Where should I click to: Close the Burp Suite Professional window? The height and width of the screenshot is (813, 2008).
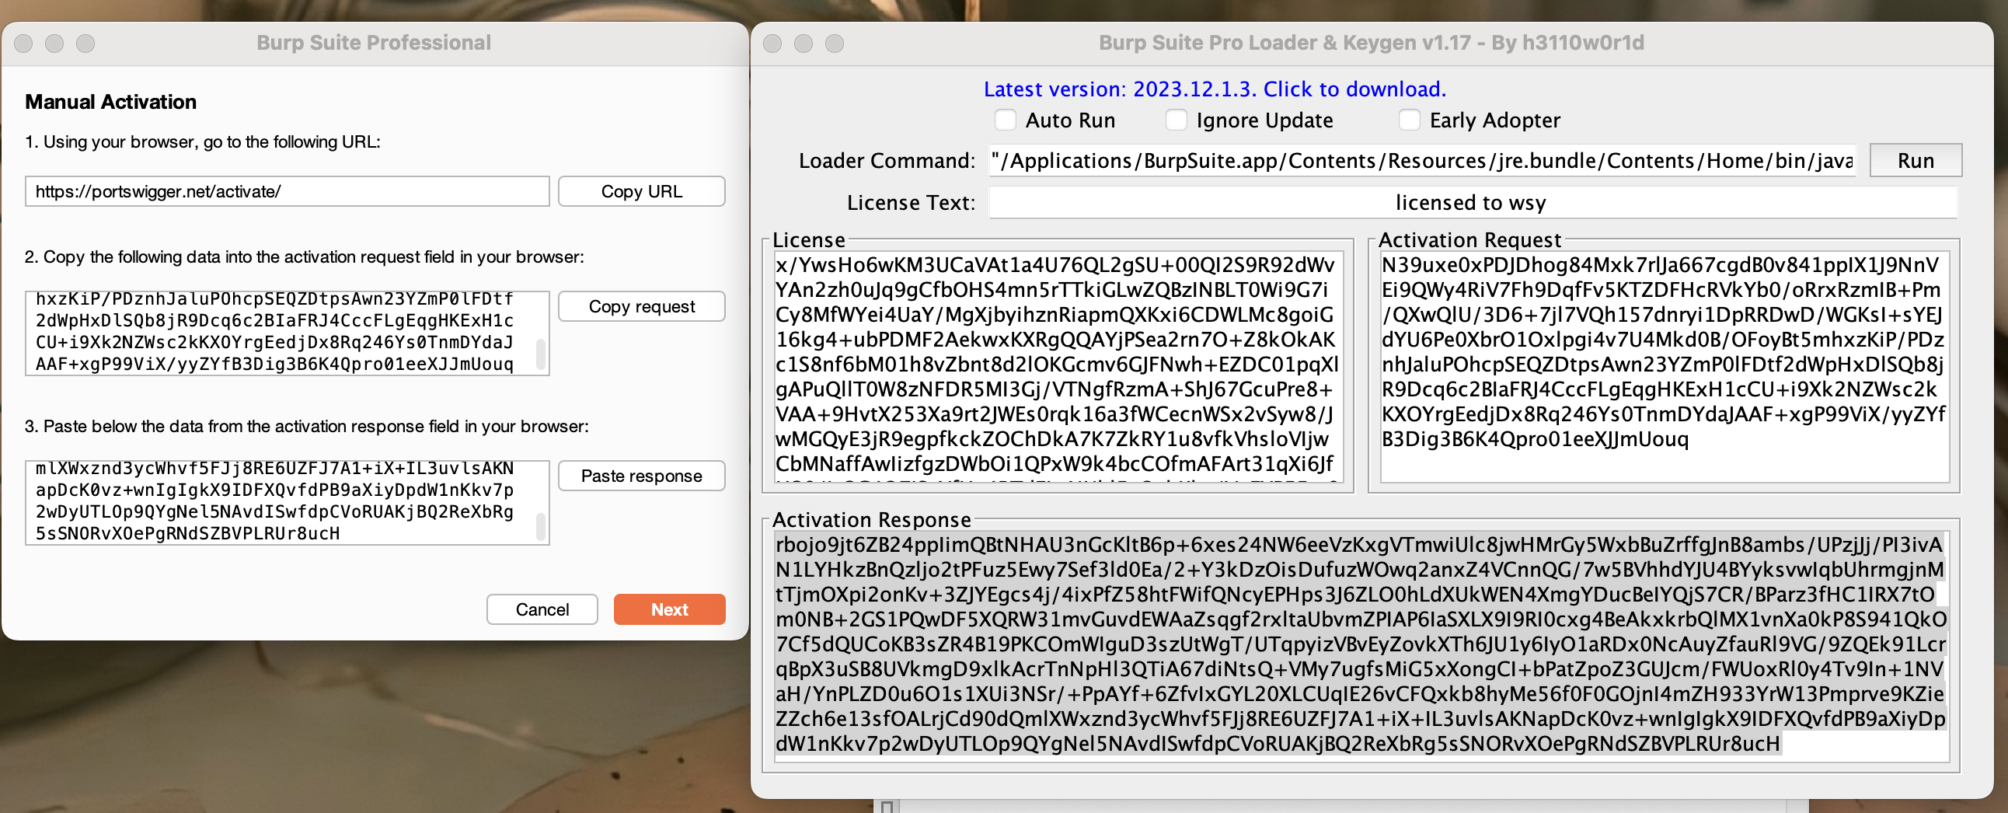[x=23, y=44]
